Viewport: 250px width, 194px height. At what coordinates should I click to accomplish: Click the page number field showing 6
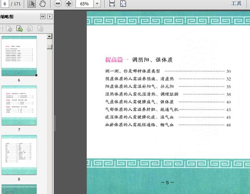point(5,3)
